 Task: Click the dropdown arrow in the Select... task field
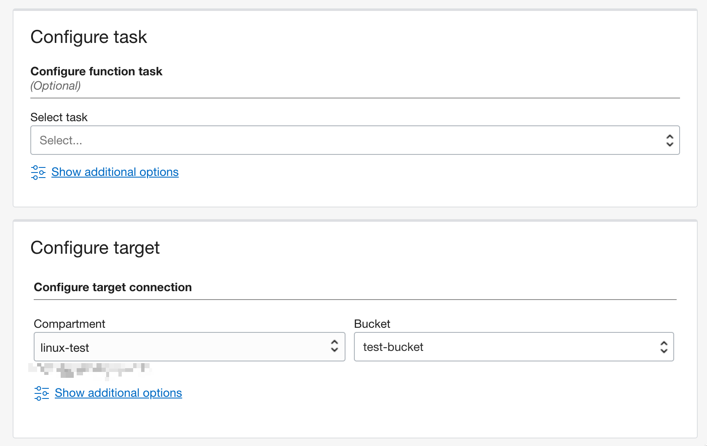point(670,140)
